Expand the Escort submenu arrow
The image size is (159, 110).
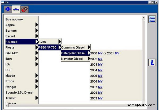(37, 36)
